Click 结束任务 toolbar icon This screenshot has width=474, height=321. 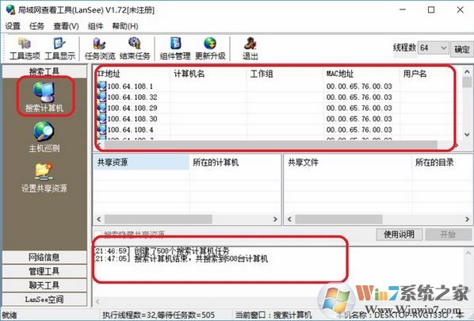click(135, 48)
